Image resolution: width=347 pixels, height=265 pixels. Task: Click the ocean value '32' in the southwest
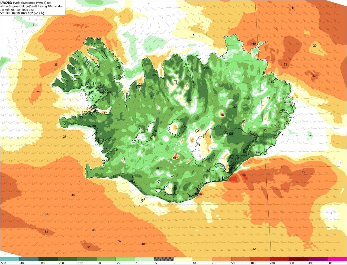pyautogui.click(x=120, y=241)
